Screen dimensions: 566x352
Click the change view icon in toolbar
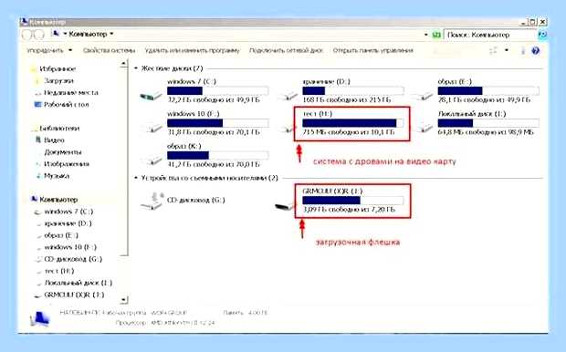pos(494,50)
